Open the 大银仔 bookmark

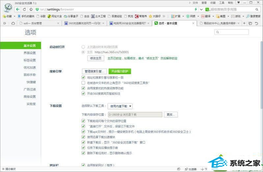(155, 16)
